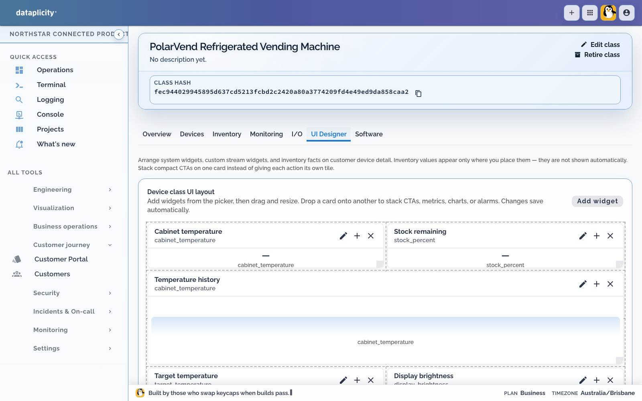Remove the Display brightness widget
Viewport: 642px width, 401px height.
tap(610, 380)
